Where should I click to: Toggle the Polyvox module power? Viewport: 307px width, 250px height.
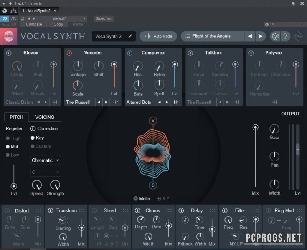(x=251, y=53)
